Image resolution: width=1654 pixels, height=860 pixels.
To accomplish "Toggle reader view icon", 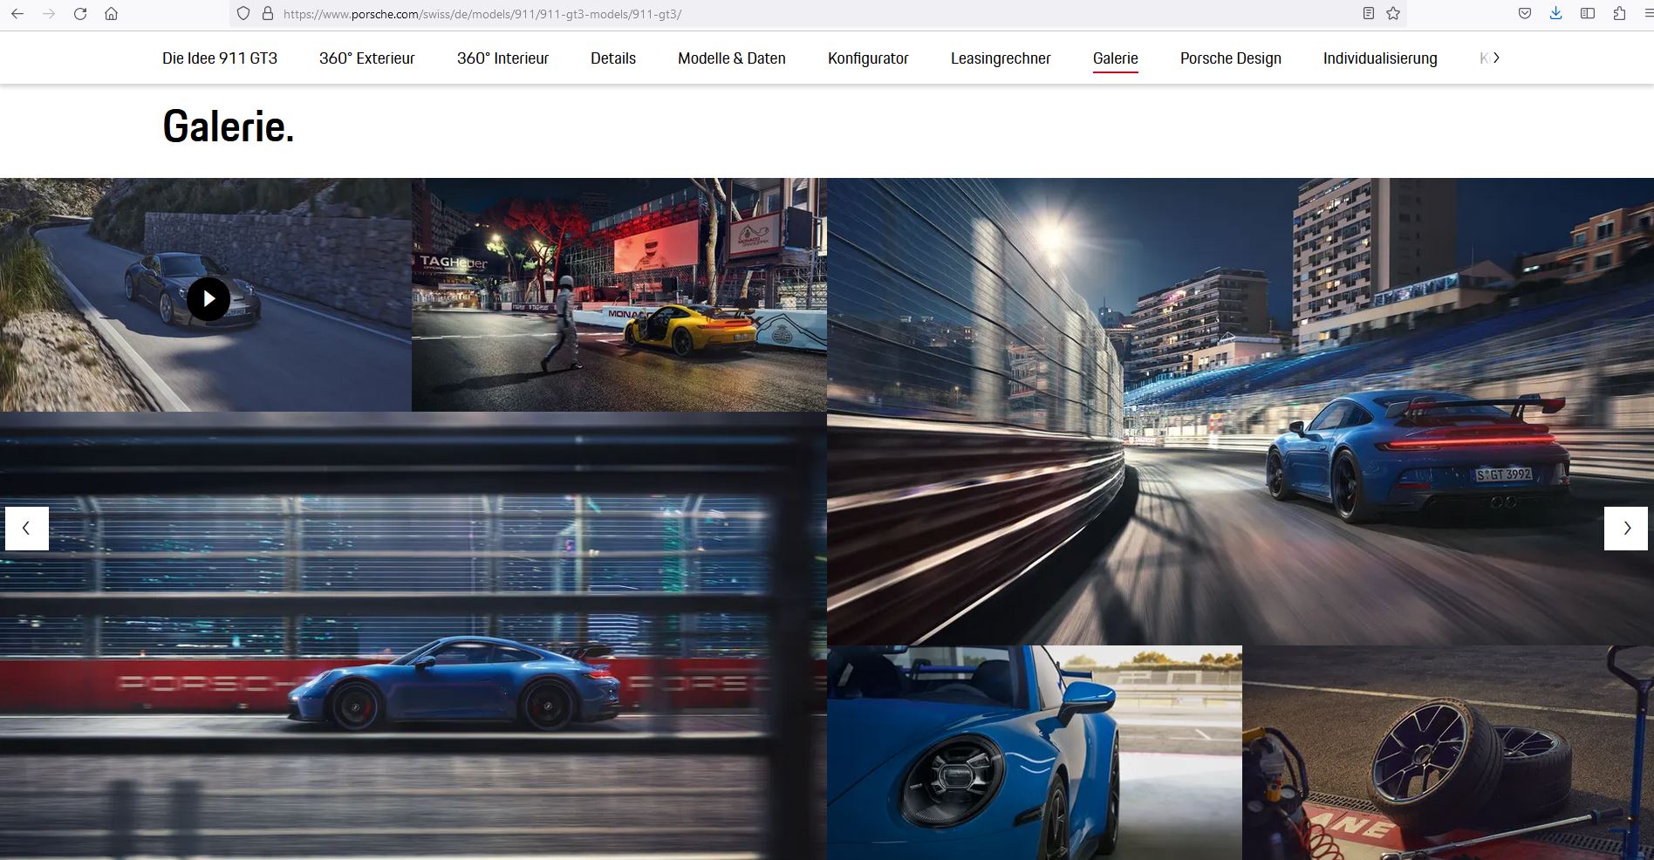I will coord(1369,14).
